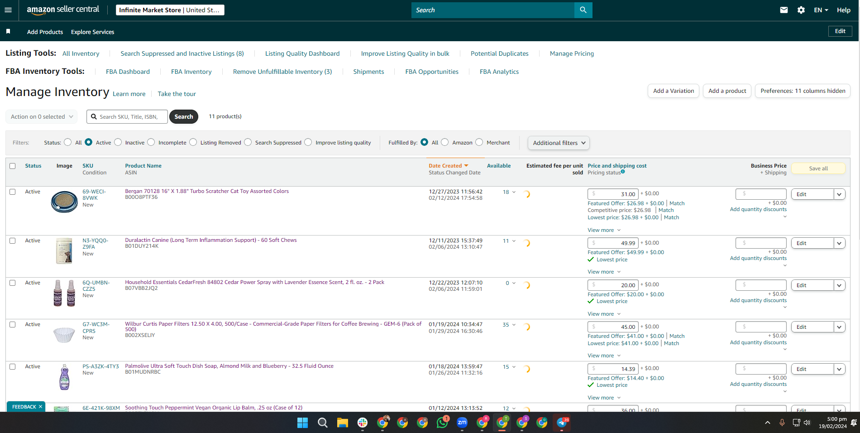Open Zoom from the taskbar
The height and width of the screenshot is (433, 860).
462,423
